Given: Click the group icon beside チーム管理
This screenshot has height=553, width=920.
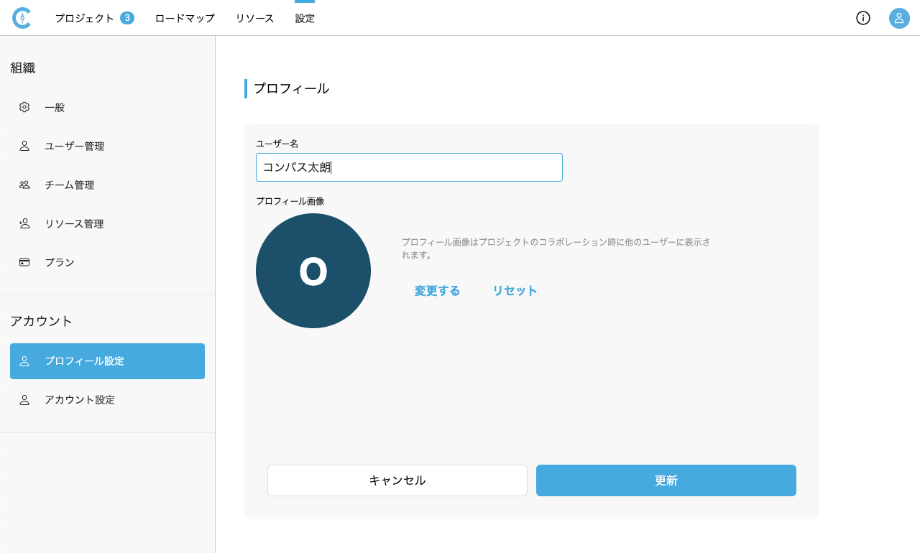Looking at the screenshot, I should pyautogui.click(x=24, y=185).
